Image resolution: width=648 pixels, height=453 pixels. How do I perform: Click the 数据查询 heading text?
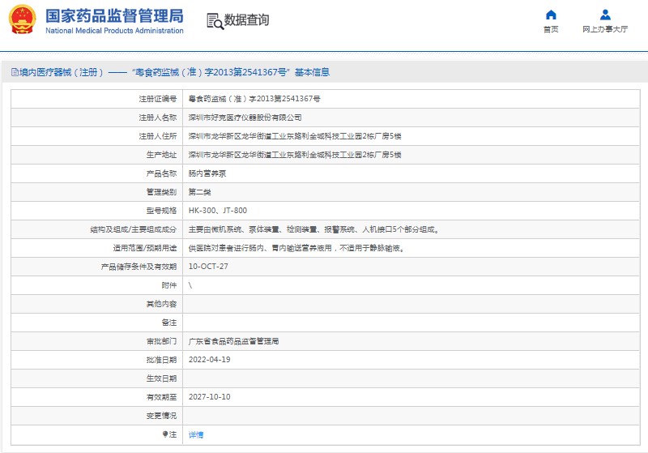click(x=246, y=19)
